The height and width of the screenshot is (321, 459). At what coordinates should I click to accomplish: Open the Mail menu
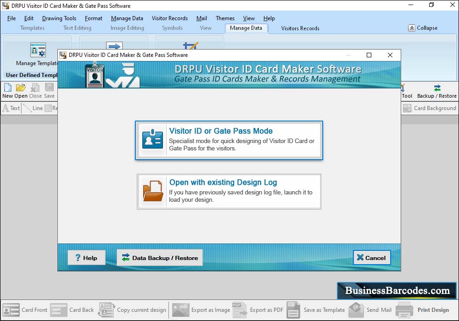click(x=202, y=18)
